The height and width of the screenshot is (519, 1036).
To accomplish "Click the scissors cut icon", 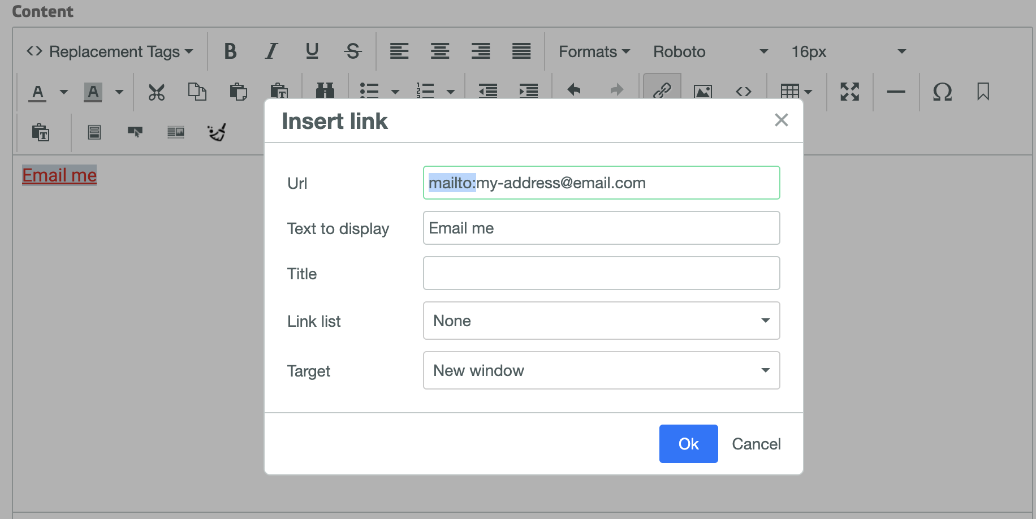I will pyautogui.click(x=157, y=92).
